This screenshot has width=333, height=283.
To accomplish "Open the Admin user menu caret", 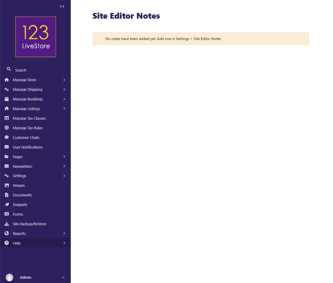I will [x=63, y=278].
